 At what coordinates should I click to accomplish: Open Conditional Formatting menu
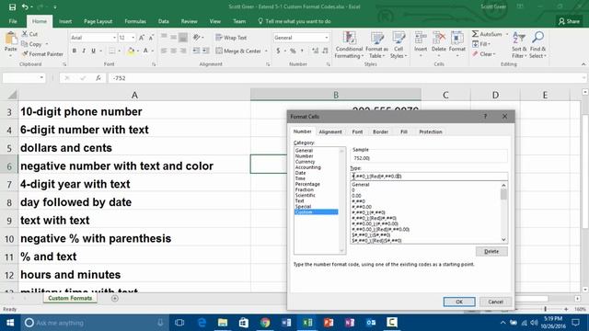tap(349, 45)
